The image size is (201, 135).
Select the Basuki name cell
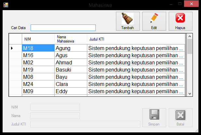click(x=71, y=70)
